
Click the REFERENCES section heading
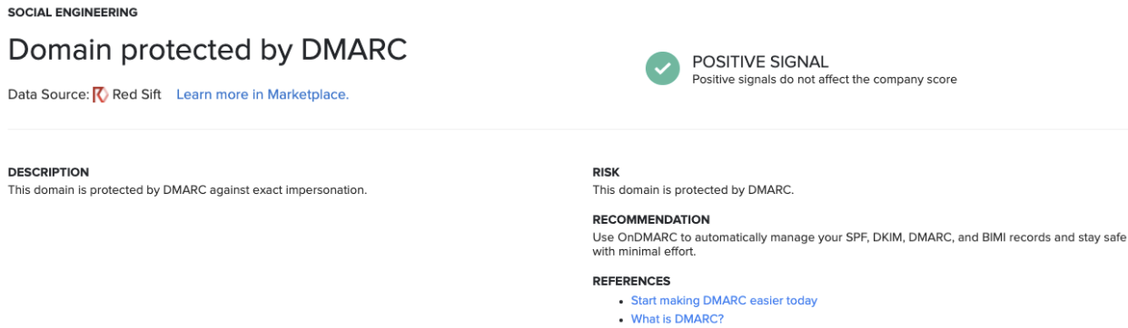click(631, 281)
